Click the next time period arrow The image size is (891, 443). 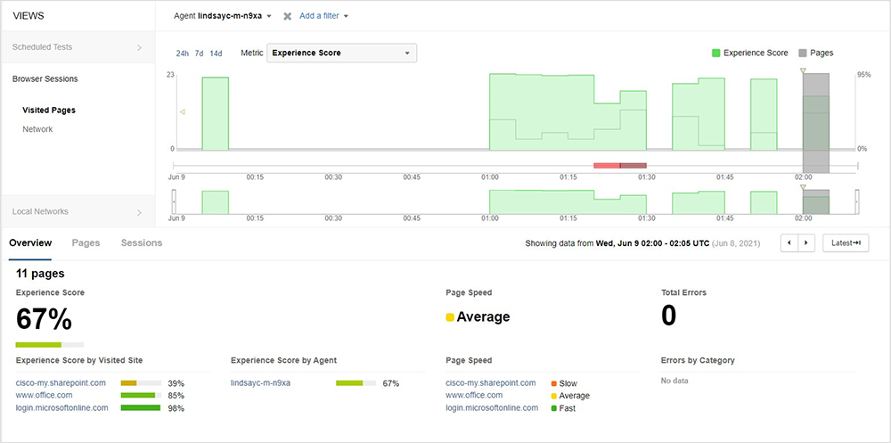click(x=806, y=242)
